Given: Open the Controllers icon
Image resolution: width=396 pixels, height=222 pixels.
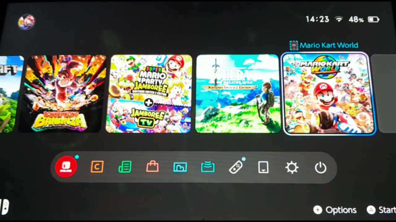Looking at the screenshot, I should click(x=236, y=167).
